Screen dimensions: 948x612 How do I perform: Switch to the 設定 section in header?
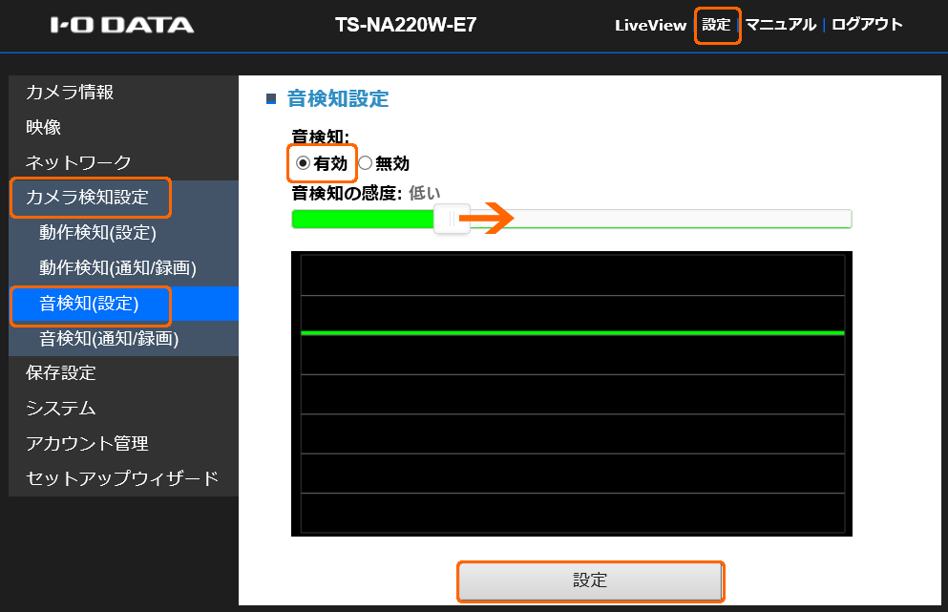(x=717, y=25)
